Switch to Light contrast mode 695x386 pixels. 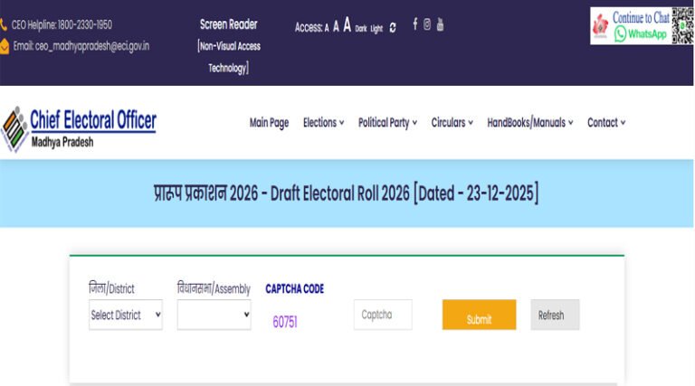tap(376, 29)
